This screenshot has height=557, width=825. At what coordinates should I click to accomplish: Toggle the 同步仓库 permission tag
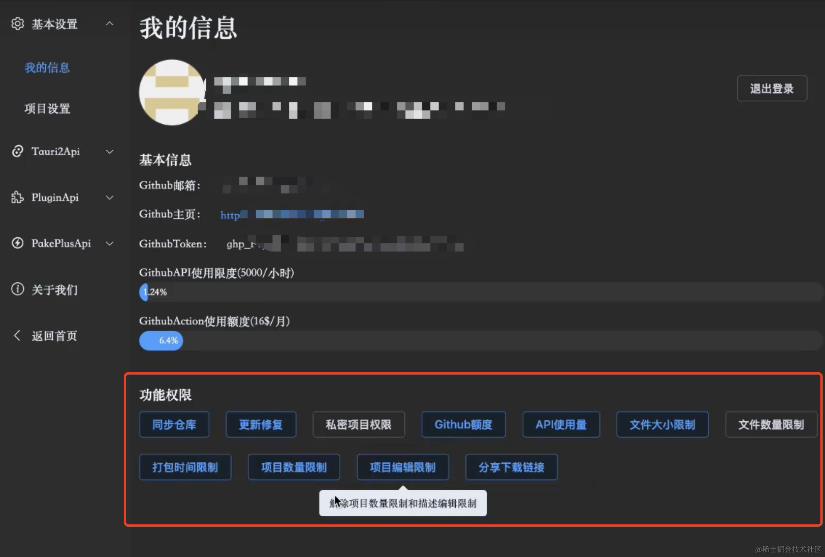[174, 425]
